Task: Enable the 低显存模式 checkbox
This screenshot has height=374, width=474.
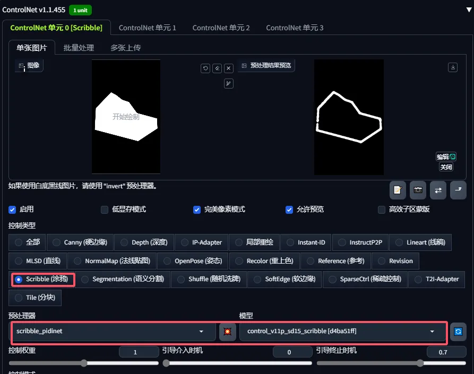Action: [x=105, y=210]
